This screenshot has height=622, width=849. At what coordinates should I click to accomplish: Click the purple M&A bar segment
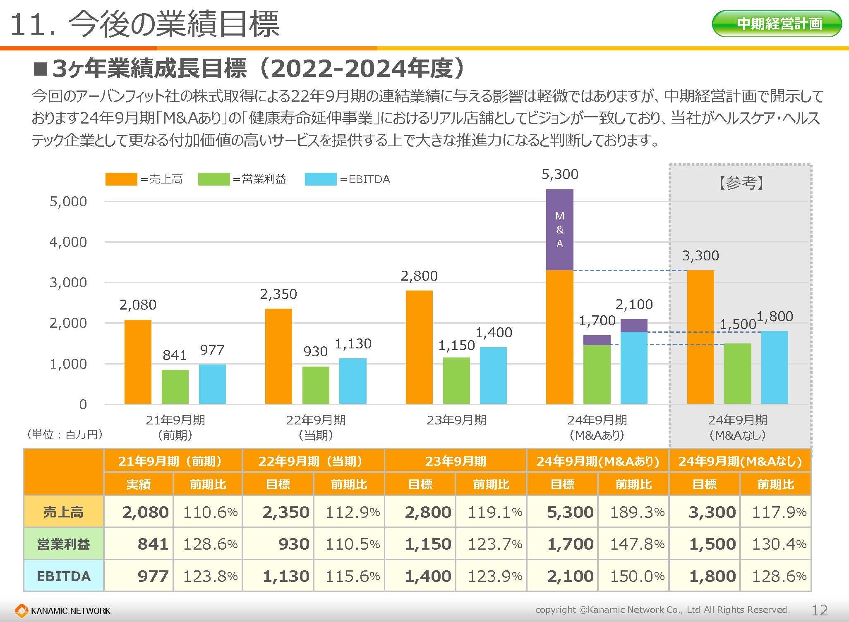pos(559,230)
